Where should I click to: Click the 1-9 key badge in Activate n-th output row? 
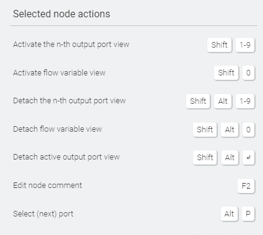(x=245, y=45)
